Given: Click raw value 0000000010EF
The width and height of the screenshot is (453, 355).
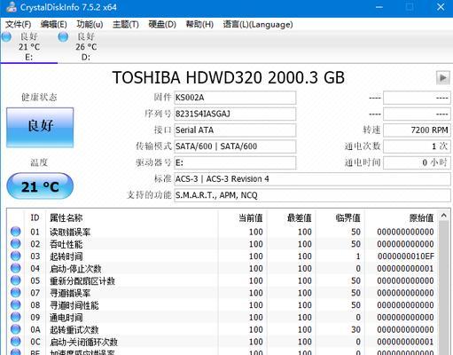Looking at the screenshot, I should point(406,256).
